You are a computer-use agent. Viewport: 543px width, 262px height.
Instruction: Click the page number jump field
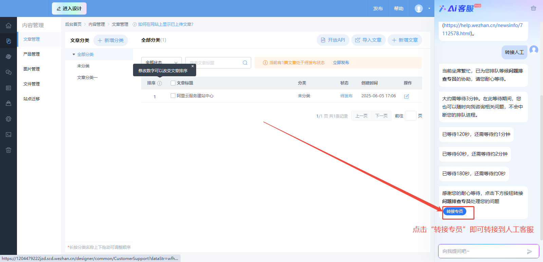point(411,116)
